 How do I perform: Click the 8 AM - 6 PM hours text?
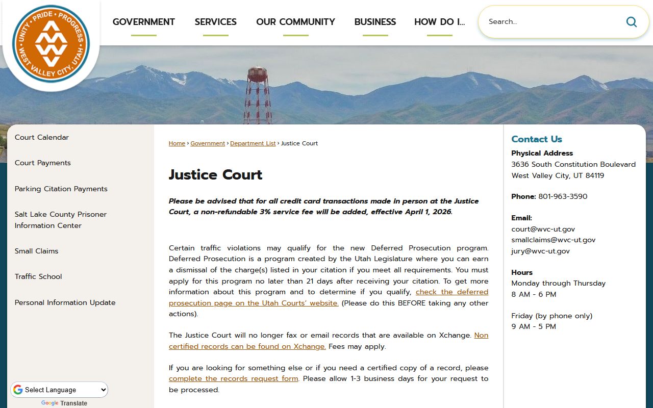(x=534, y=294)
